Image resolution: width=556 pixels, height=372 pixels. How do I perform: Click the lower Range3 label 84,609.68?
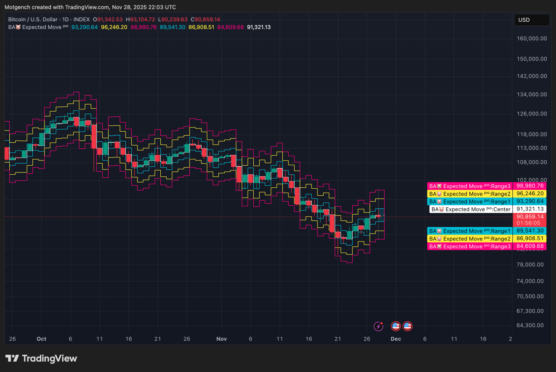pyautogui.click(x=531, y=246)
